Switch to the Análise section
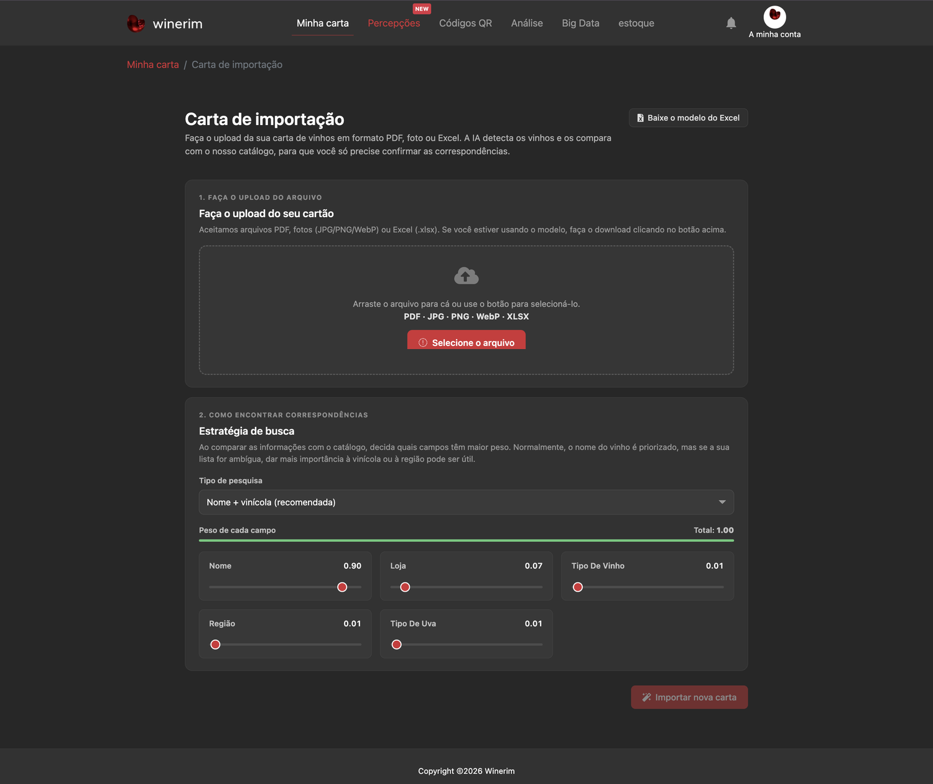 point(527,23)
